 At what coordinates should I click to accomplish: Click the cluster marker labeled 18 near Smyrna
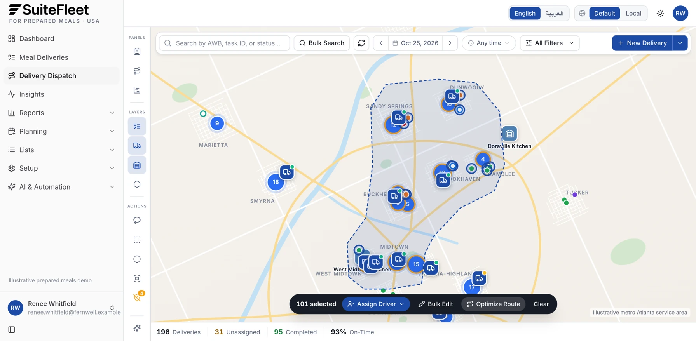pos(276,182)
